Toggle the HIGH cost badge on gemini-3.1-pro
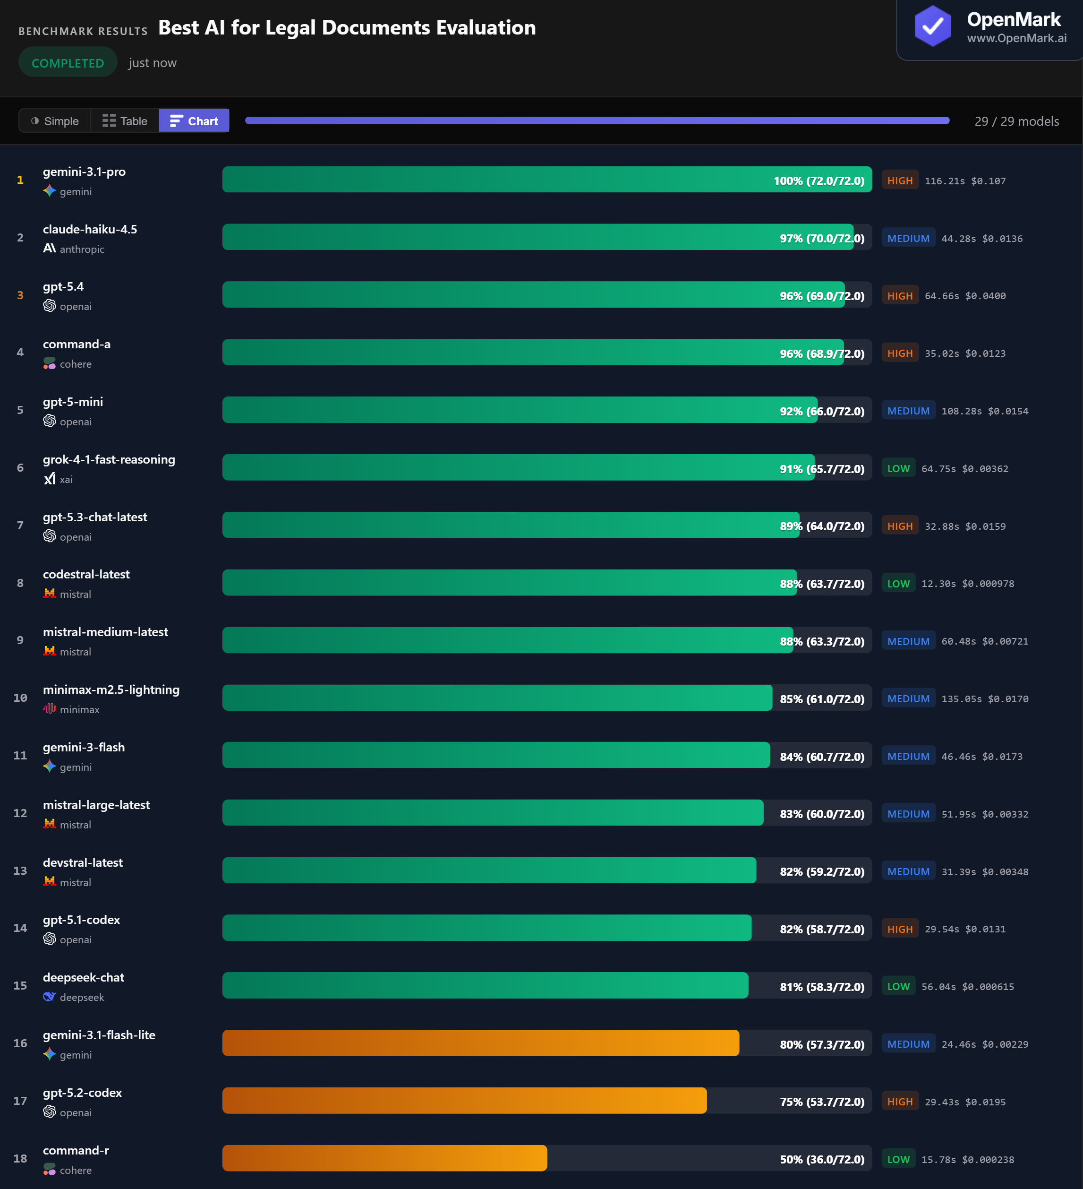 pyautogui.click(x=900, y=180)
